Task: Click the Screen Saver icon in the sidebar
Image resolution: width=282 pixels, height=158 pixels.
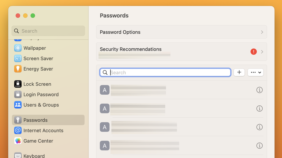Action: click(18, 58)
